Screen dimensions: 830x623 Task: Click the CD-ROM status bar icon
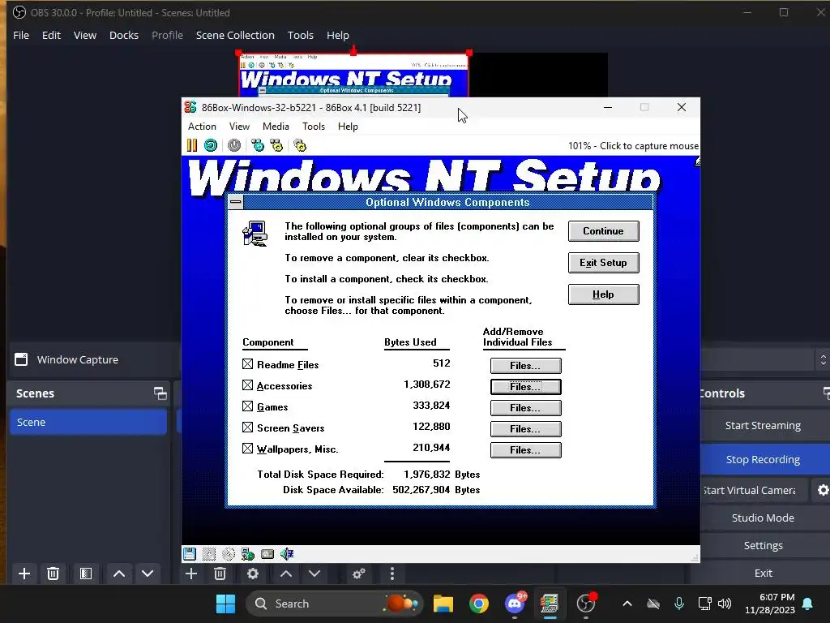(x=228, y=554)
